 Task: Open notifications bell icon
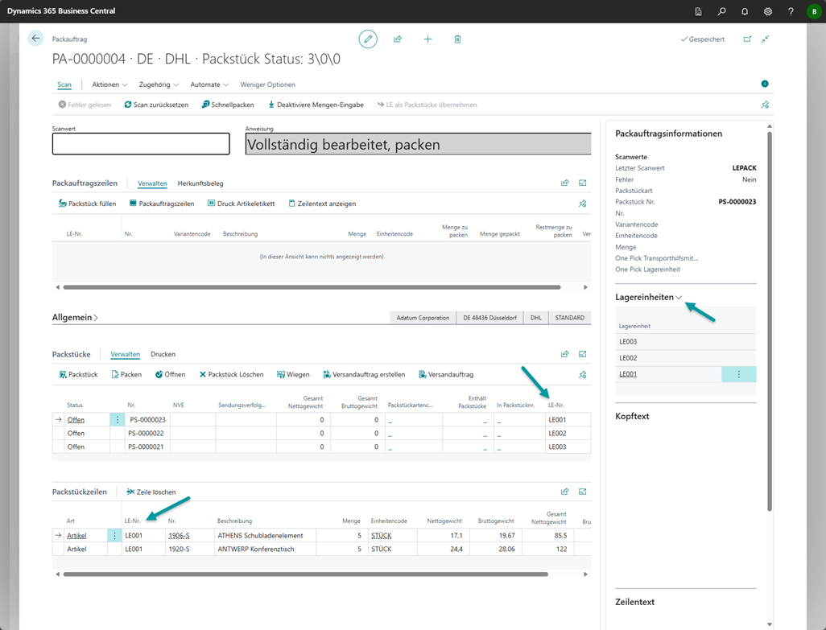745,11
